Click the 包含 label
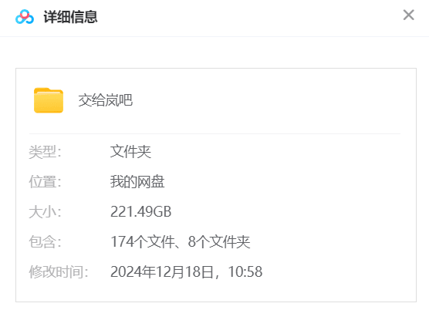 [45, 242]
